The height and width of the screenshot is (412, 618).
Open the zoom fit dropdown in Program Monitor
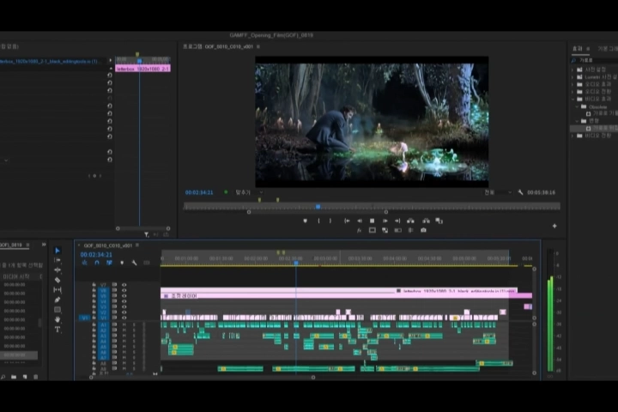point(249,192)
